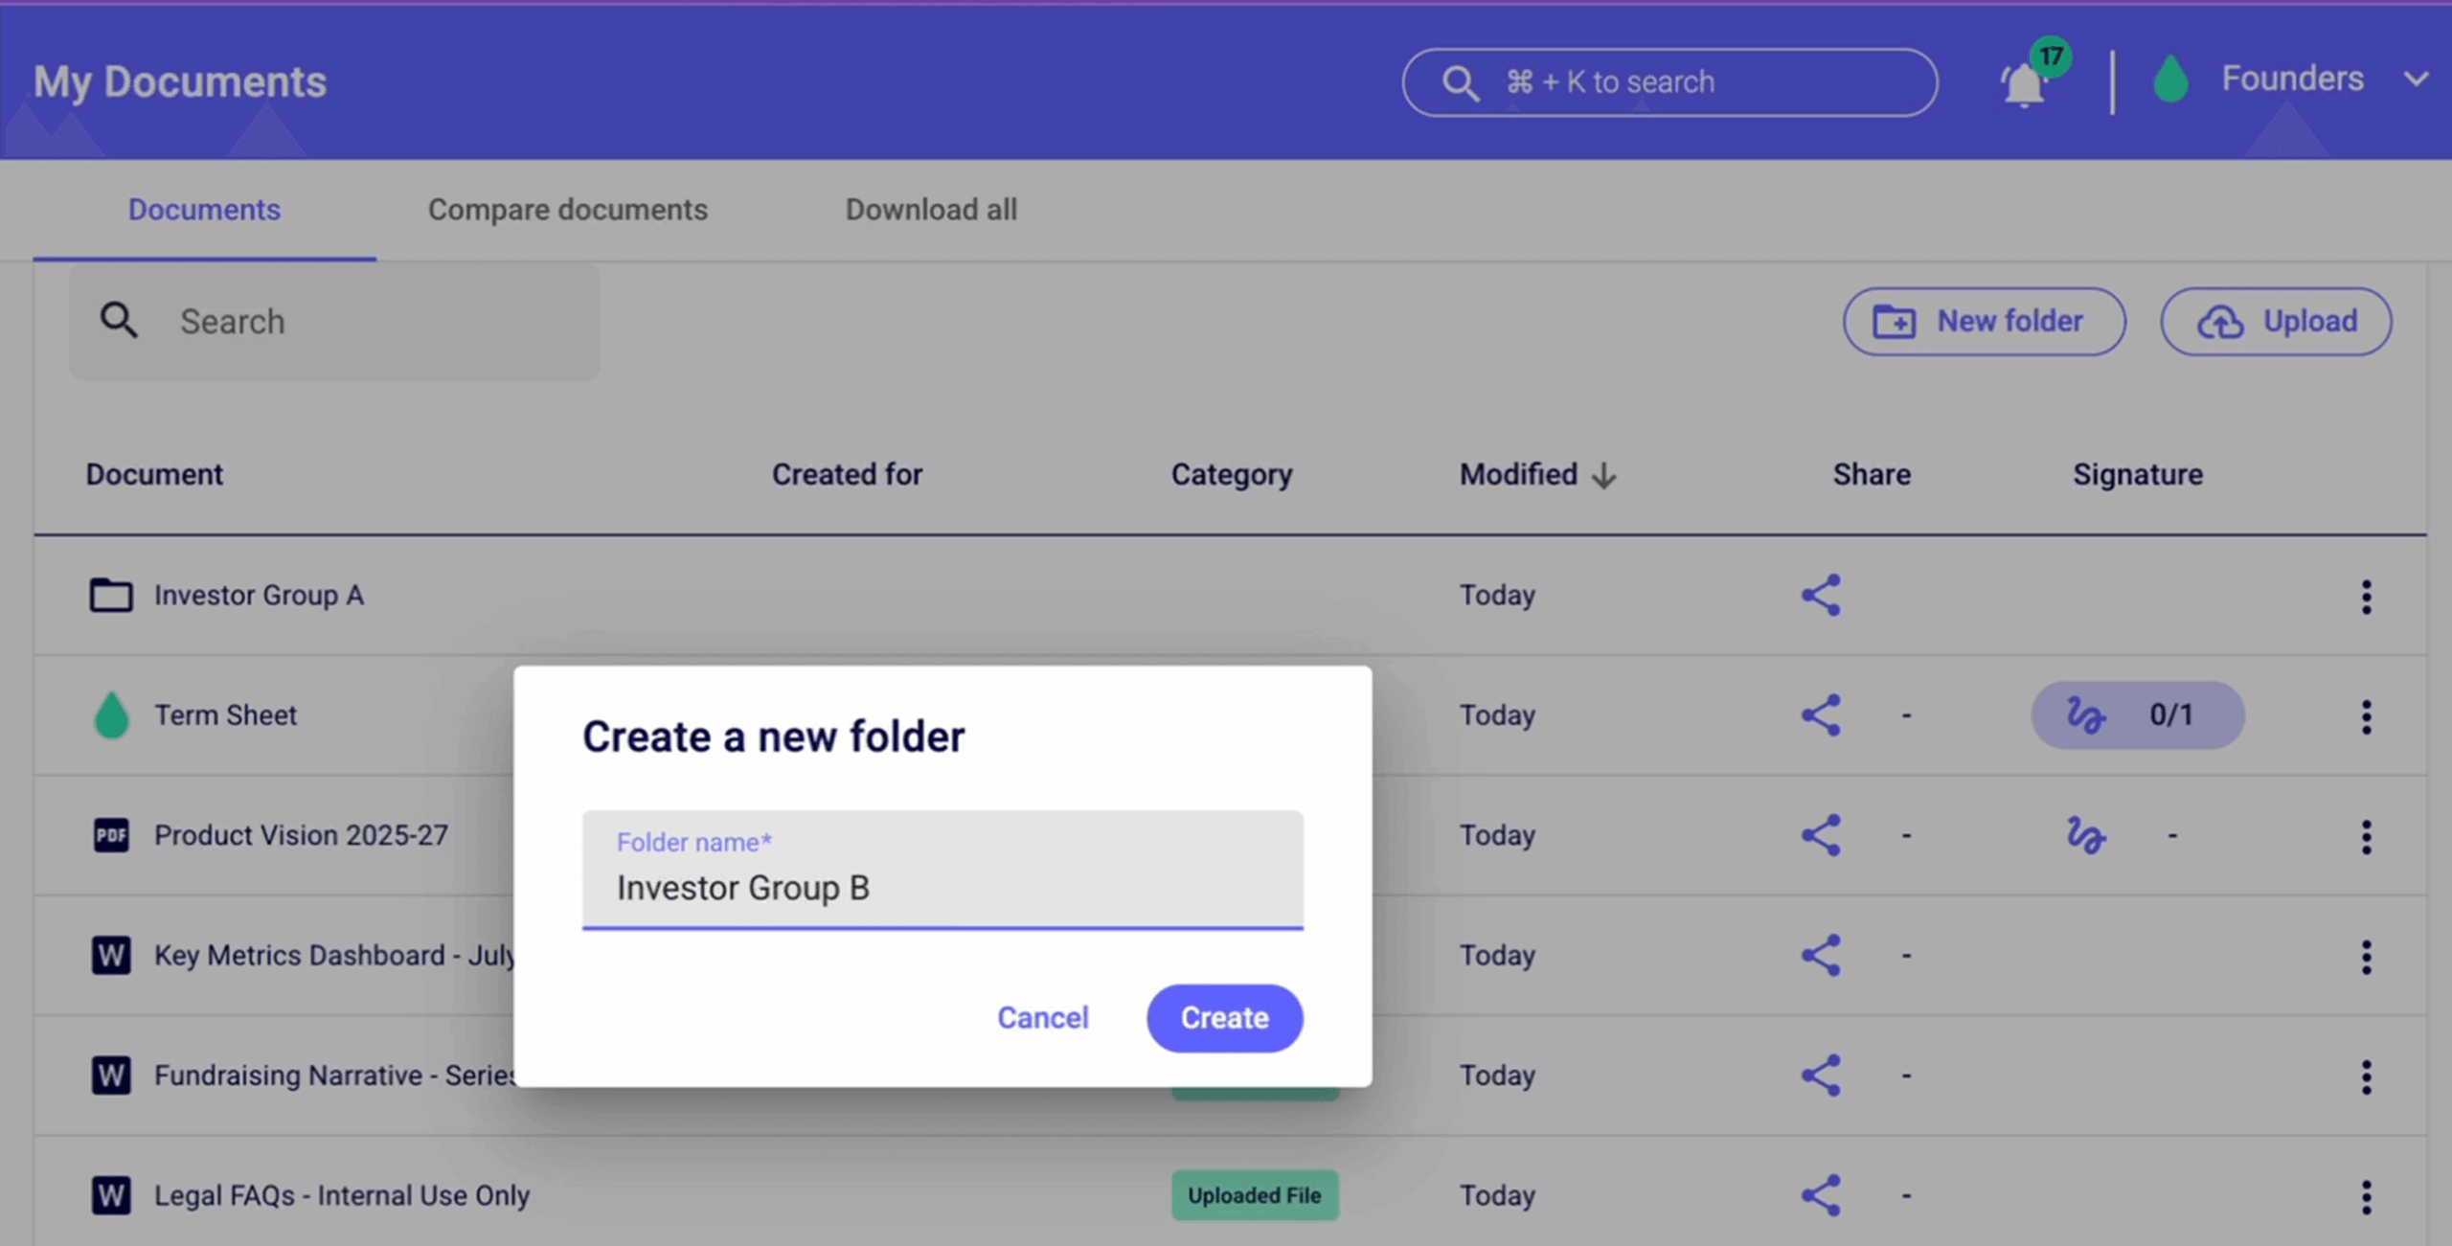
Task: Click the Upload button
Action: (2276, 322)
